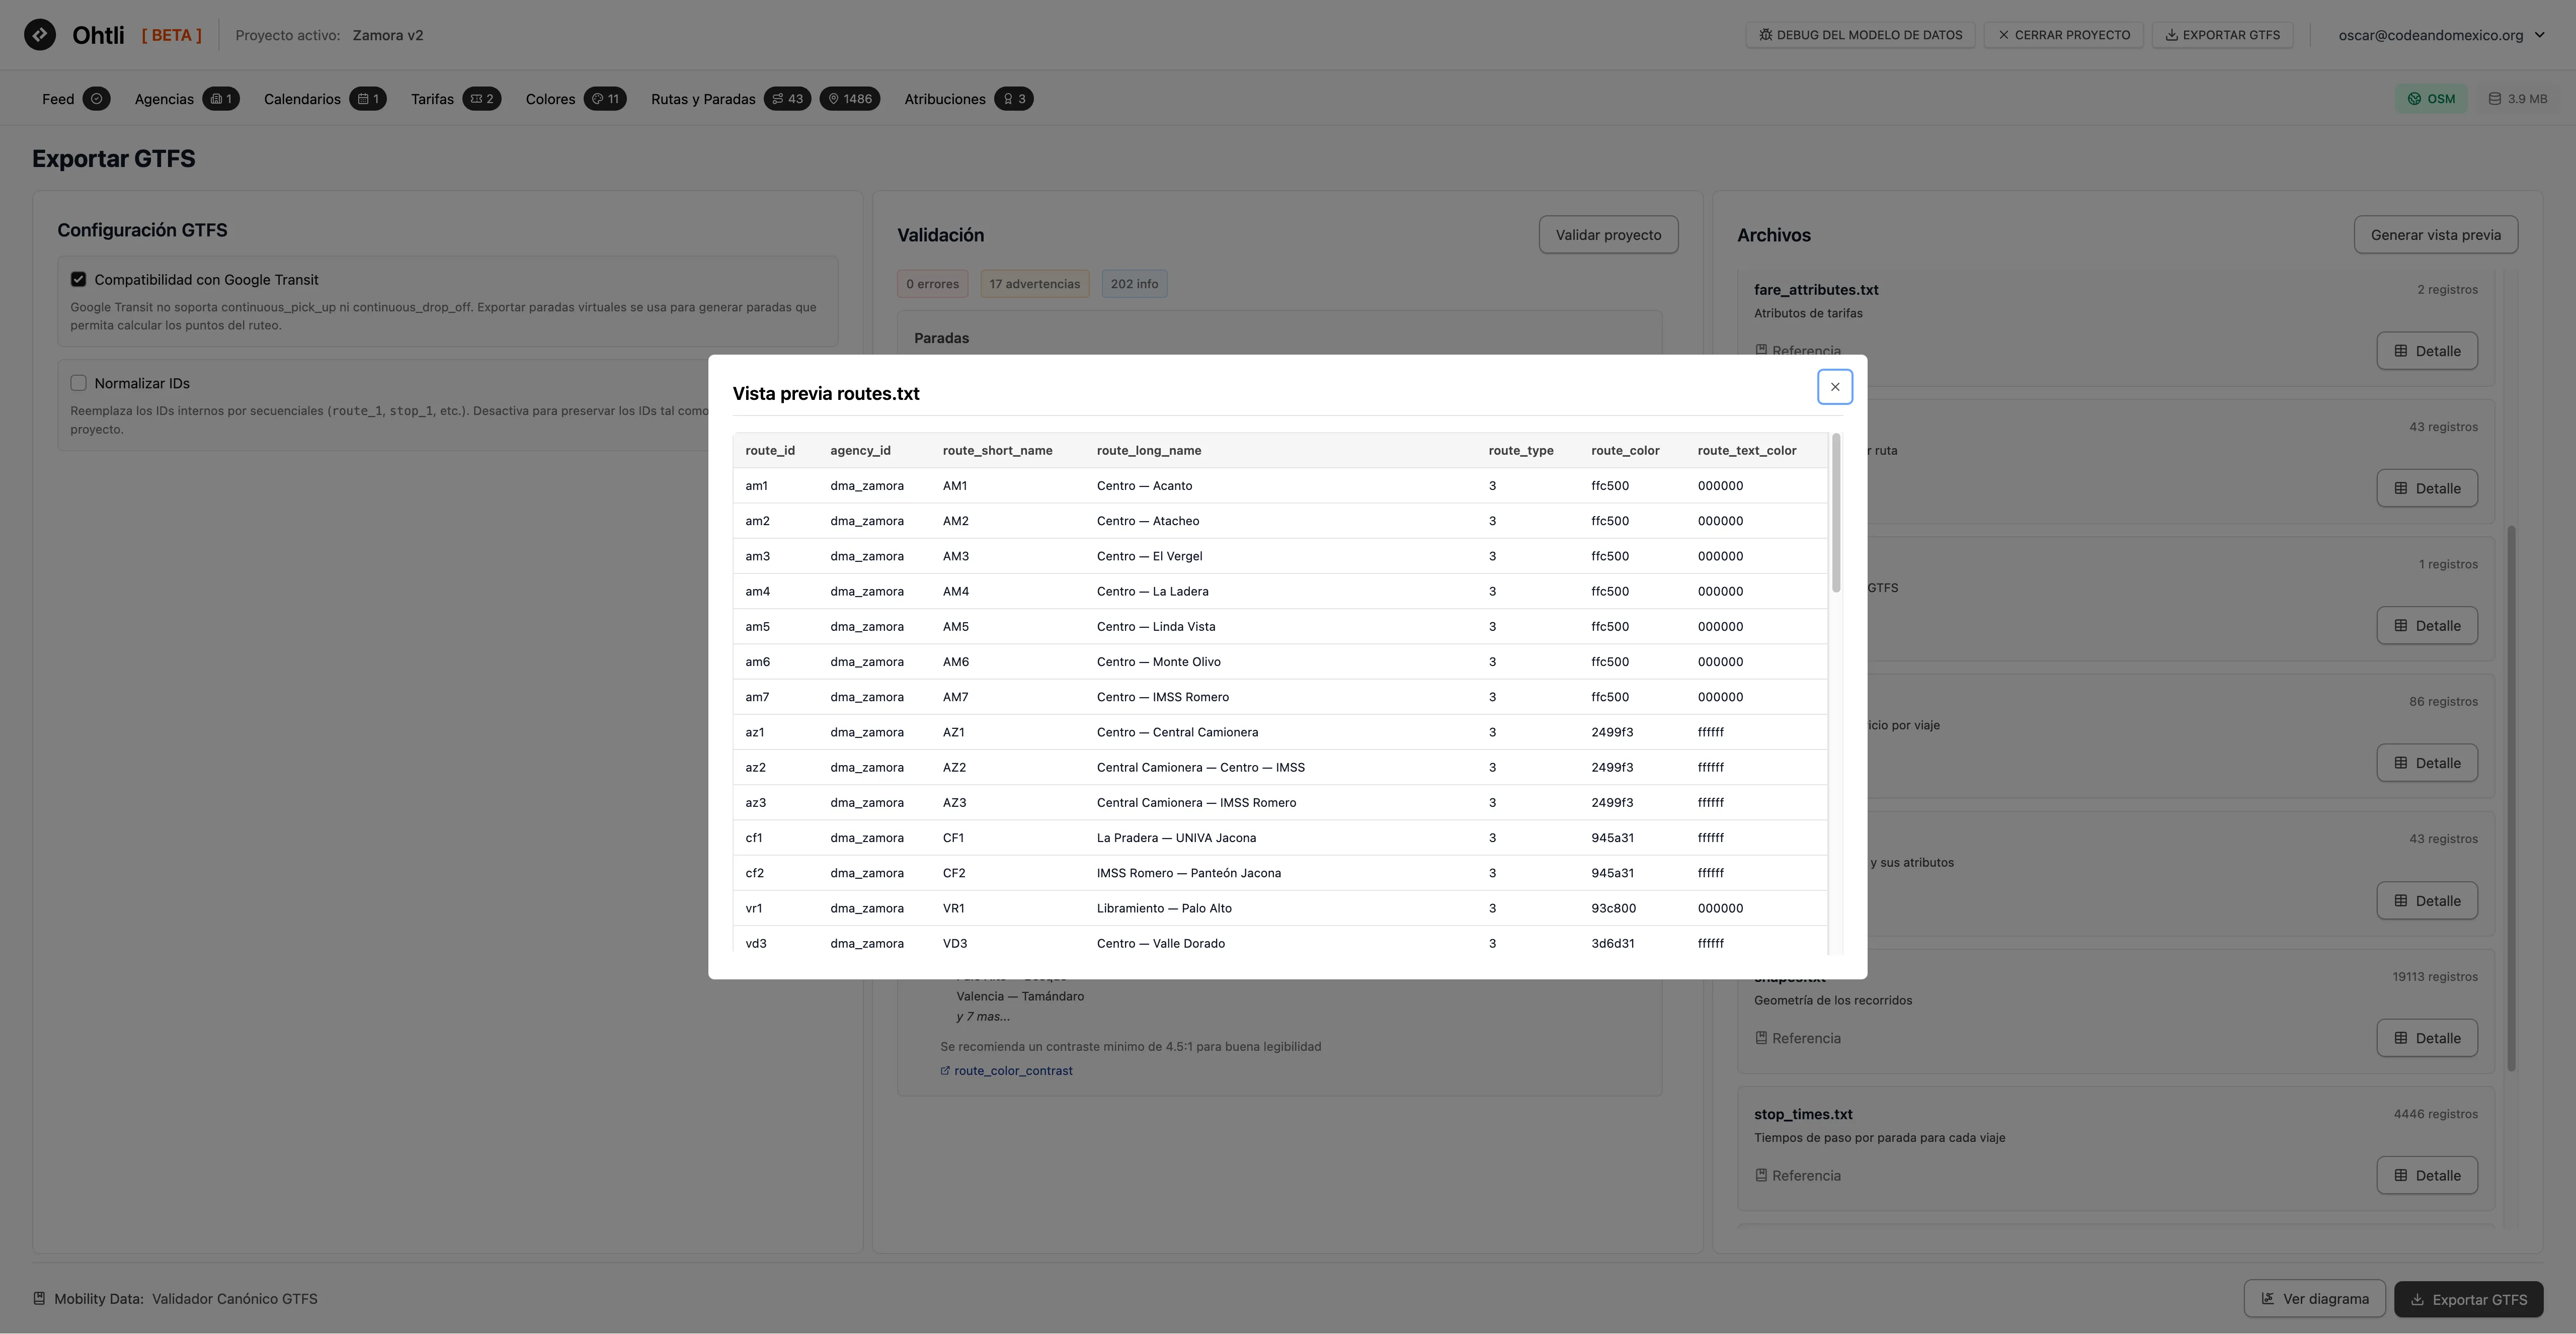
Task: Click the Ver diagrama button
Action: [2314, 1299]
